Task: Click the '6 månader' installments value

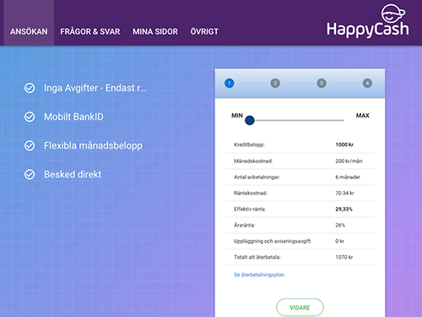Action: point(348,177)
